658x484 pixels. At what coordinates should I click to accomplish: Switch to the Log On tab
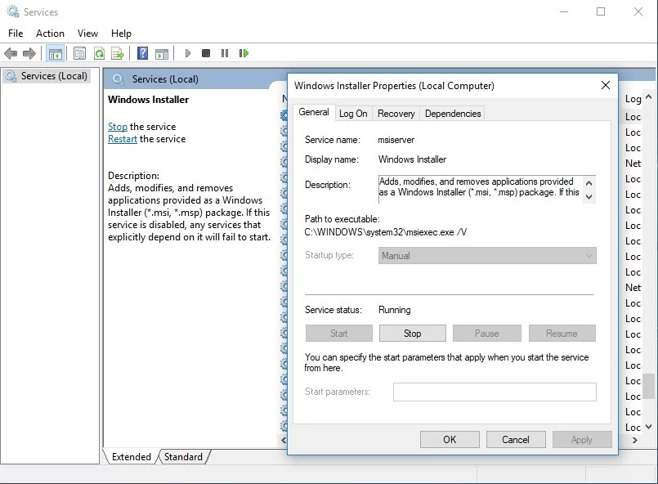click(x=353, y=114)
